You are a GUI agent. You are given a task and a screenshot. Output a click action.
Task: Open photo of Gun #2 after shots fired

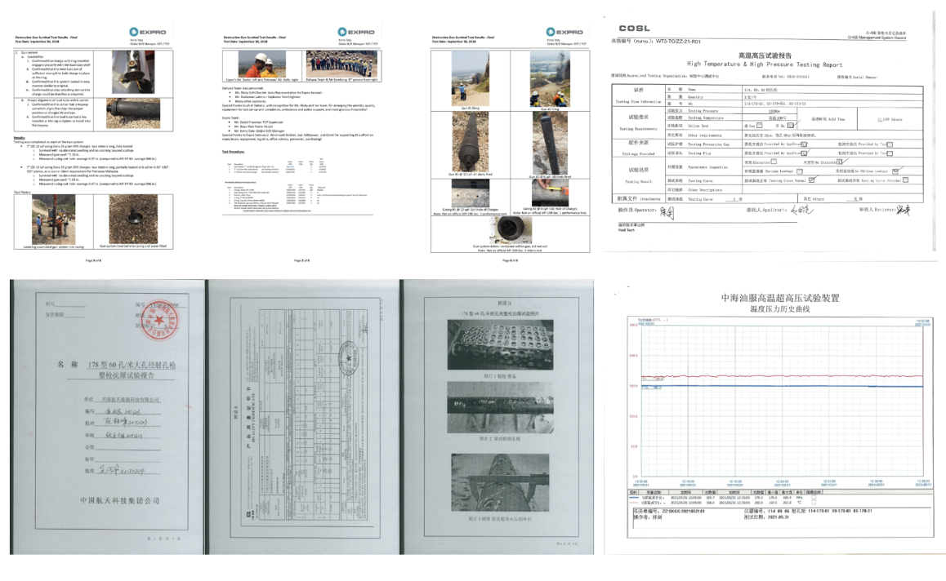550,144
